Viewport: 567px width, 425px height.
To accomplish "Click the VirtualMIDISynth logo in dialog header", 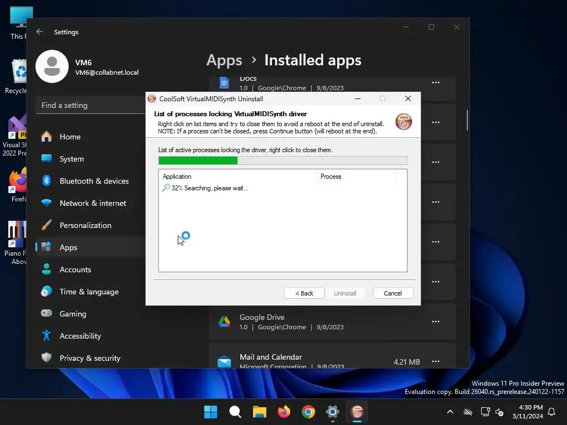I will tap(404, 122).
